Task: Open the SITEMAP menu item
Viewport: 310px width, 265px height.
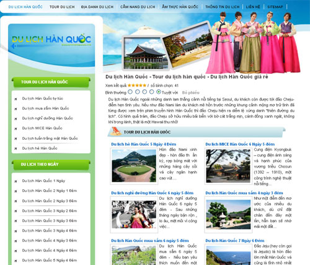Action: pos(275,7)
